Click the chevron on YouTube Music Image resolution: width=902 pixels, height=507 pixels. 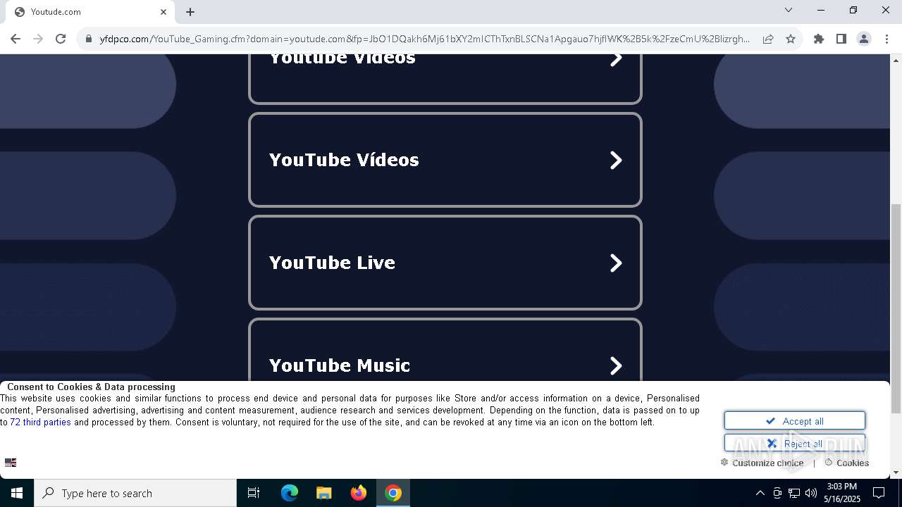pos(616,366)
